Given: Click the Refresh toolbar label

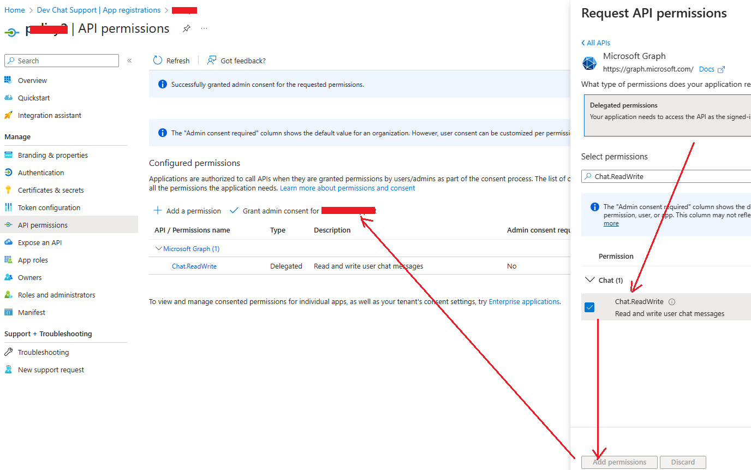Looking at the screenshot, I should click(178, 61).
